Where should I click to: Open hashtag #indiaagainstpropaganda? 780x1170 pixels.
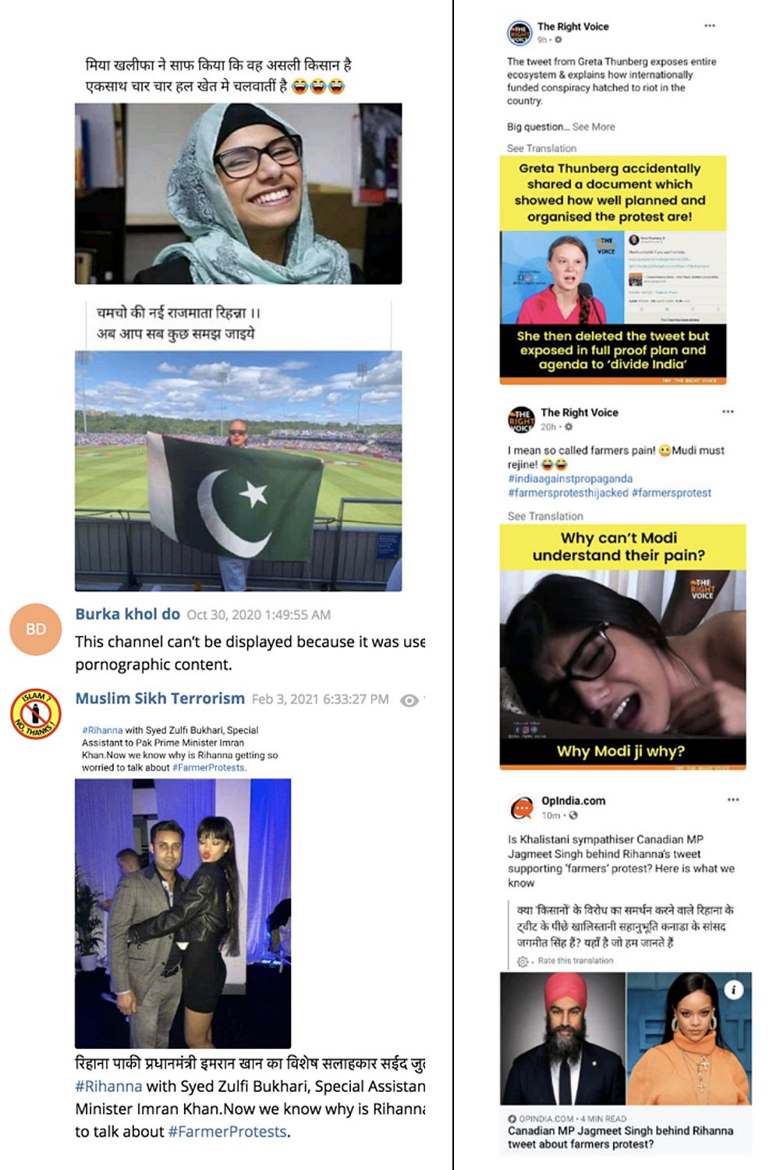coord(570,479)
